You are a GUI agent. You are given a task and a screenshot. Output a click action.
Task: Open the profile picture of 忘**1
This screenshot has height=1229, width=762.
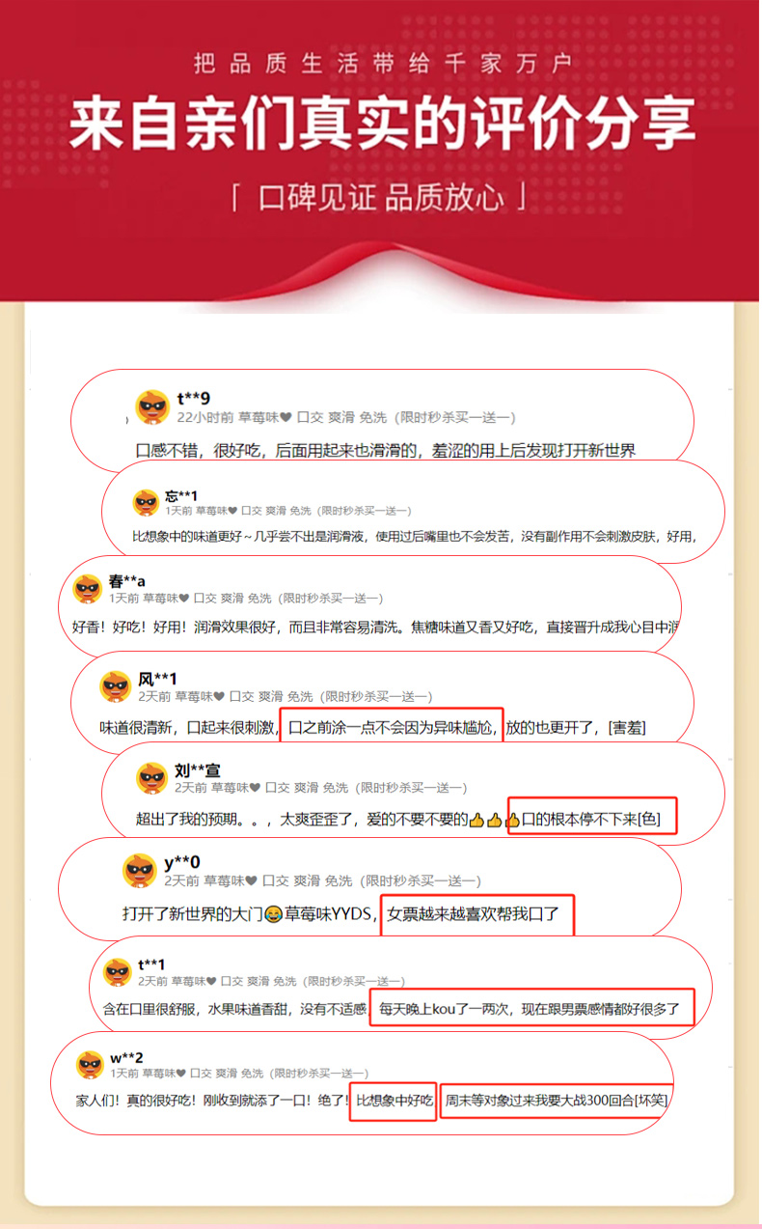coord(146,502)
